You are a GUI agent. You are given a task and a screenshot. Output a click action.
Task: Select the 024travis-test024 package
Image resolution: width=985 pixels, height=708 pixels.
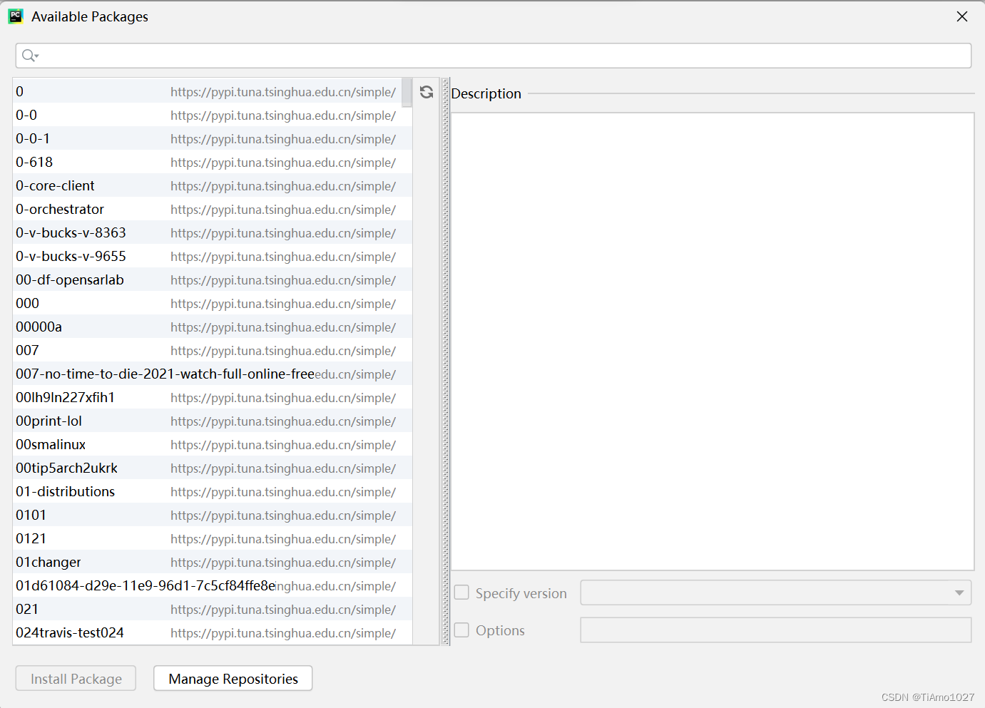tap(86, 632)
